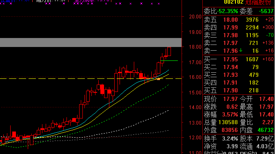Click the 卖四 volume 2294

pos(252,27)
